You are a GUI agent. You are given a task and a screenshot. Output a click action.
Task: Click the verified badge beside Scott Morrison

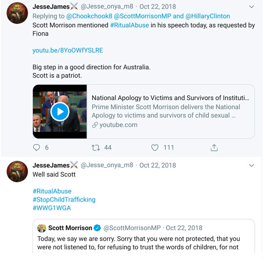click(98, 228)
